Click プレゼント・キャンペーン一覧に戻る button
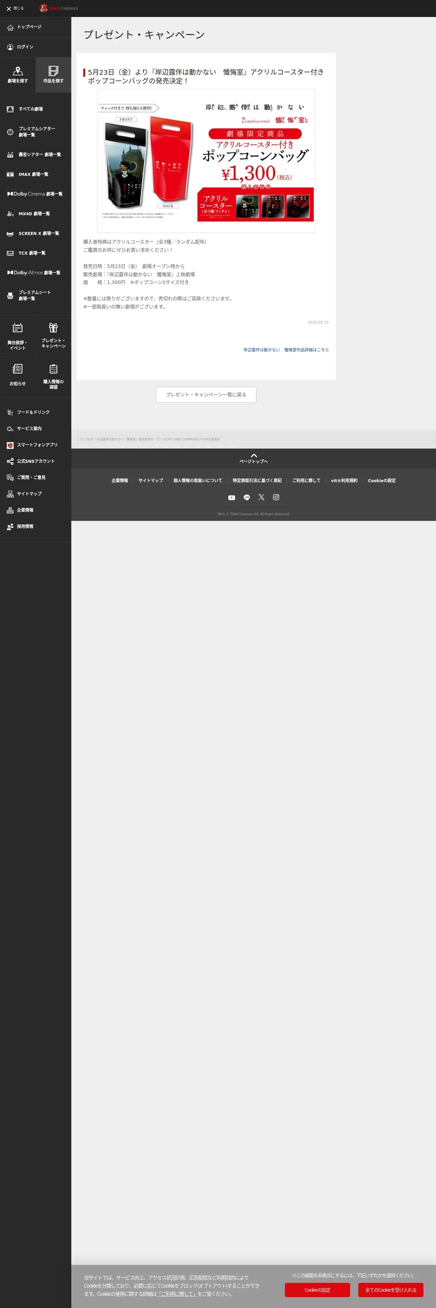Screen dimensions: 436x1308 (206, 395)
